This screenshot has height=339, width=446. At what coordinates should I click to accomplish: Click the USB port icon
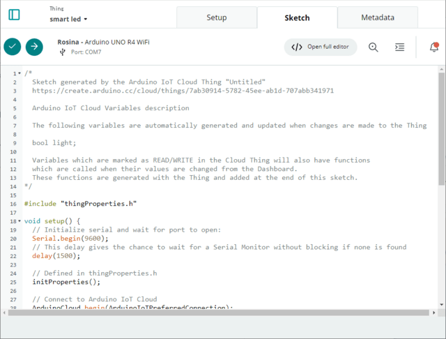(x=63, y=52)
